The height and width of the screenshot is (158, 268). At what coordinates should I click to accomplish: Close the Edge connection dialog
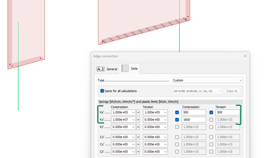click(245, 56)
